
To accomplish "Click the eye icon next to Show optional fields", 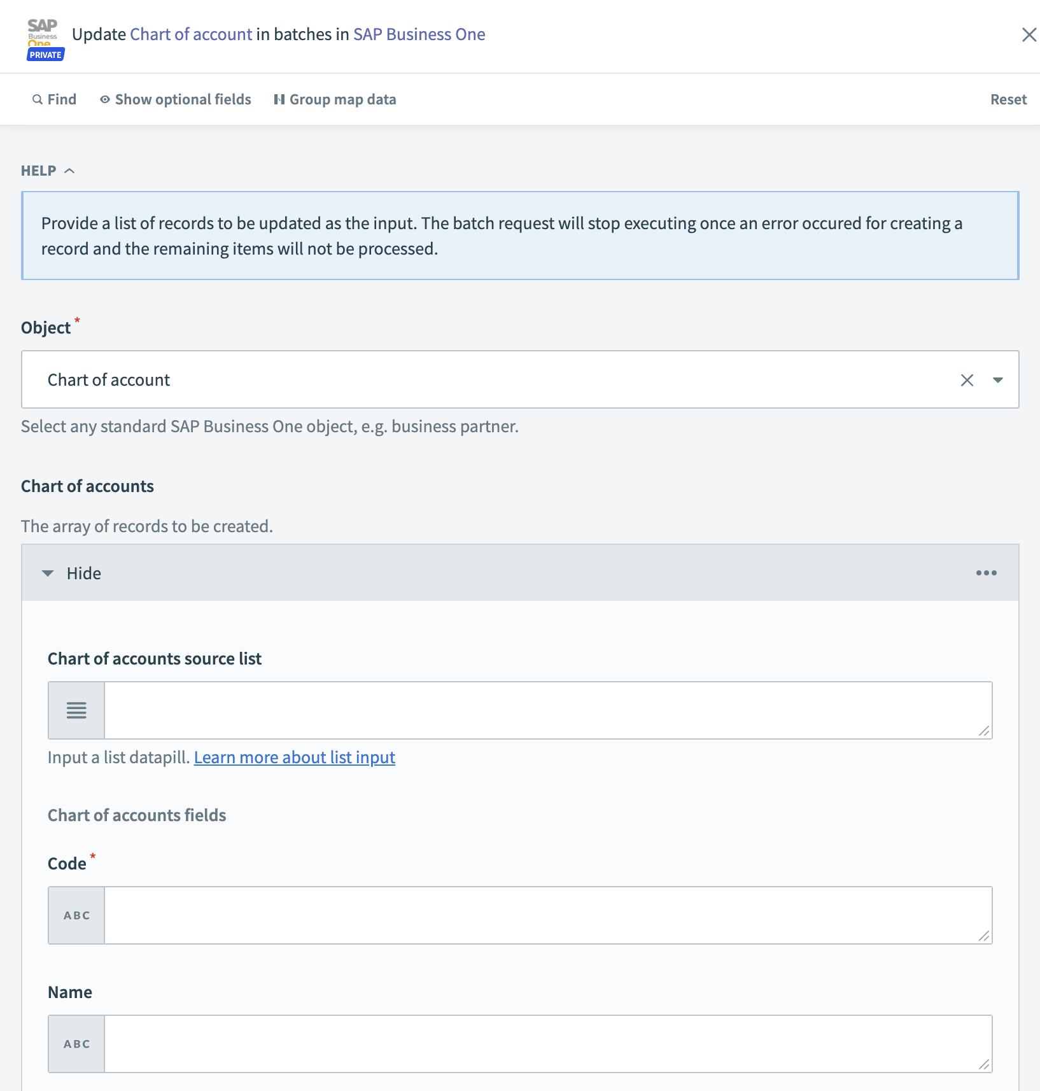I will pyautogui.click(x=105, y=99).
